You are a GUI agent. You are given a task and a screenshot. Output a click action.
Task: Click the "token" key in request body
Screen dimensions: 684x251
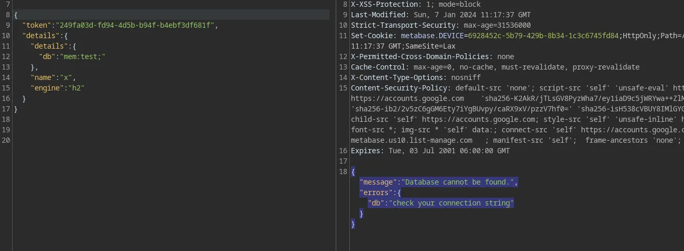click(37, 25)
